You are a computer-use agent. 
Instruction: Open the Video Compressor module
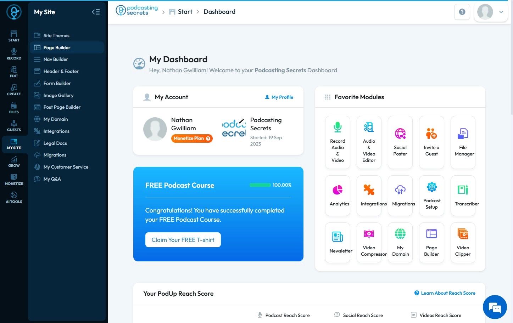coord(369,243)
